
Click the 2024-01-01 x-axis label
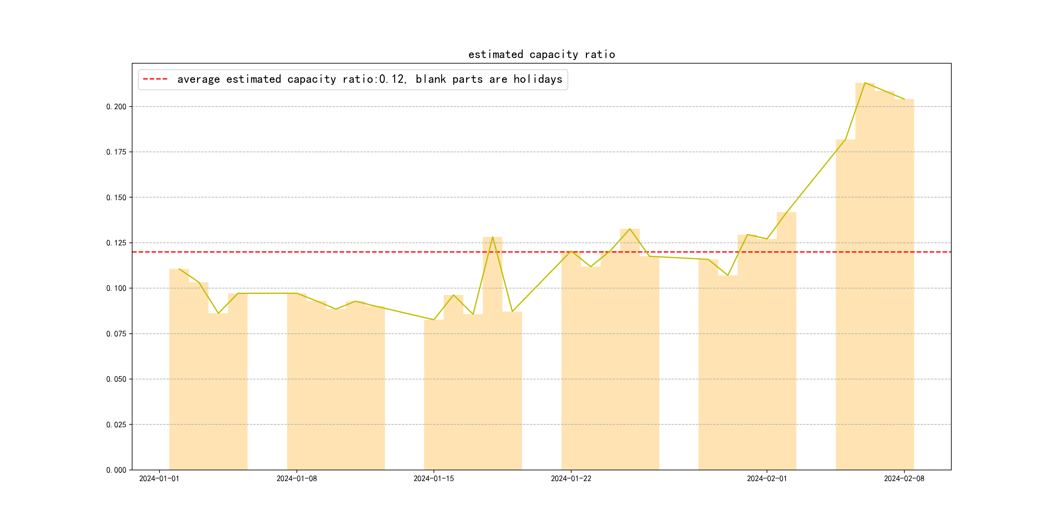[x=159, y=478]
